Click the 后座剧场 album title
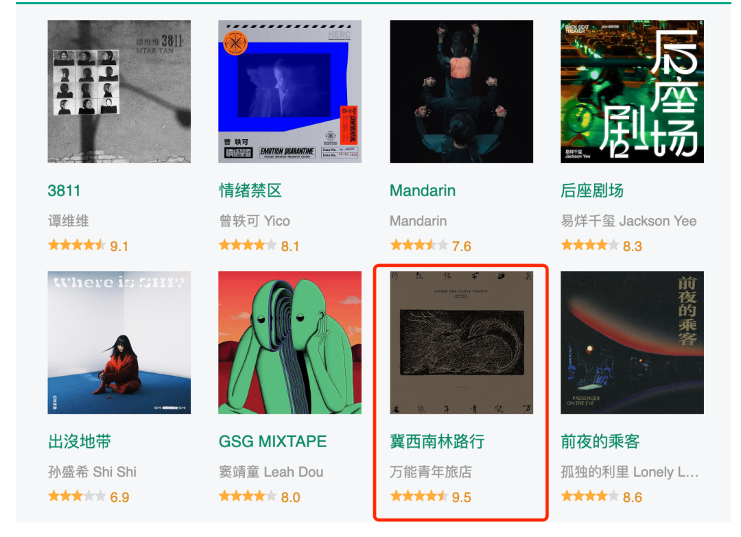The image size is (741, 537). tap(592, 191)
